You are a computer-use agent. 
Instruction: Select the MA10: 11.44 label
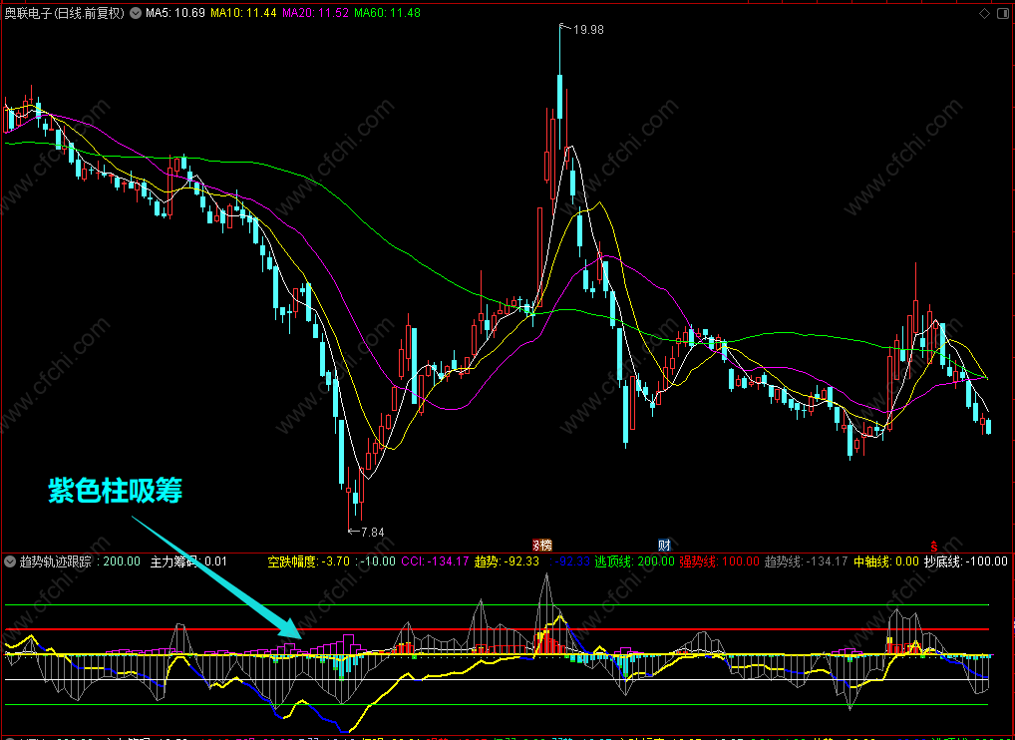pyautogui.click(x=244, y=13)
